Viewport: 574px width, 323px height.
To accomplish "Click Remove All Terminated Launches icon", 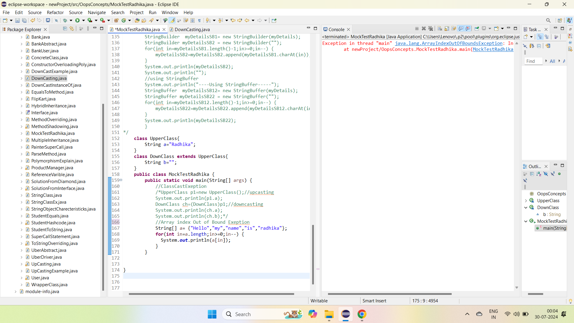I will 430,29.
